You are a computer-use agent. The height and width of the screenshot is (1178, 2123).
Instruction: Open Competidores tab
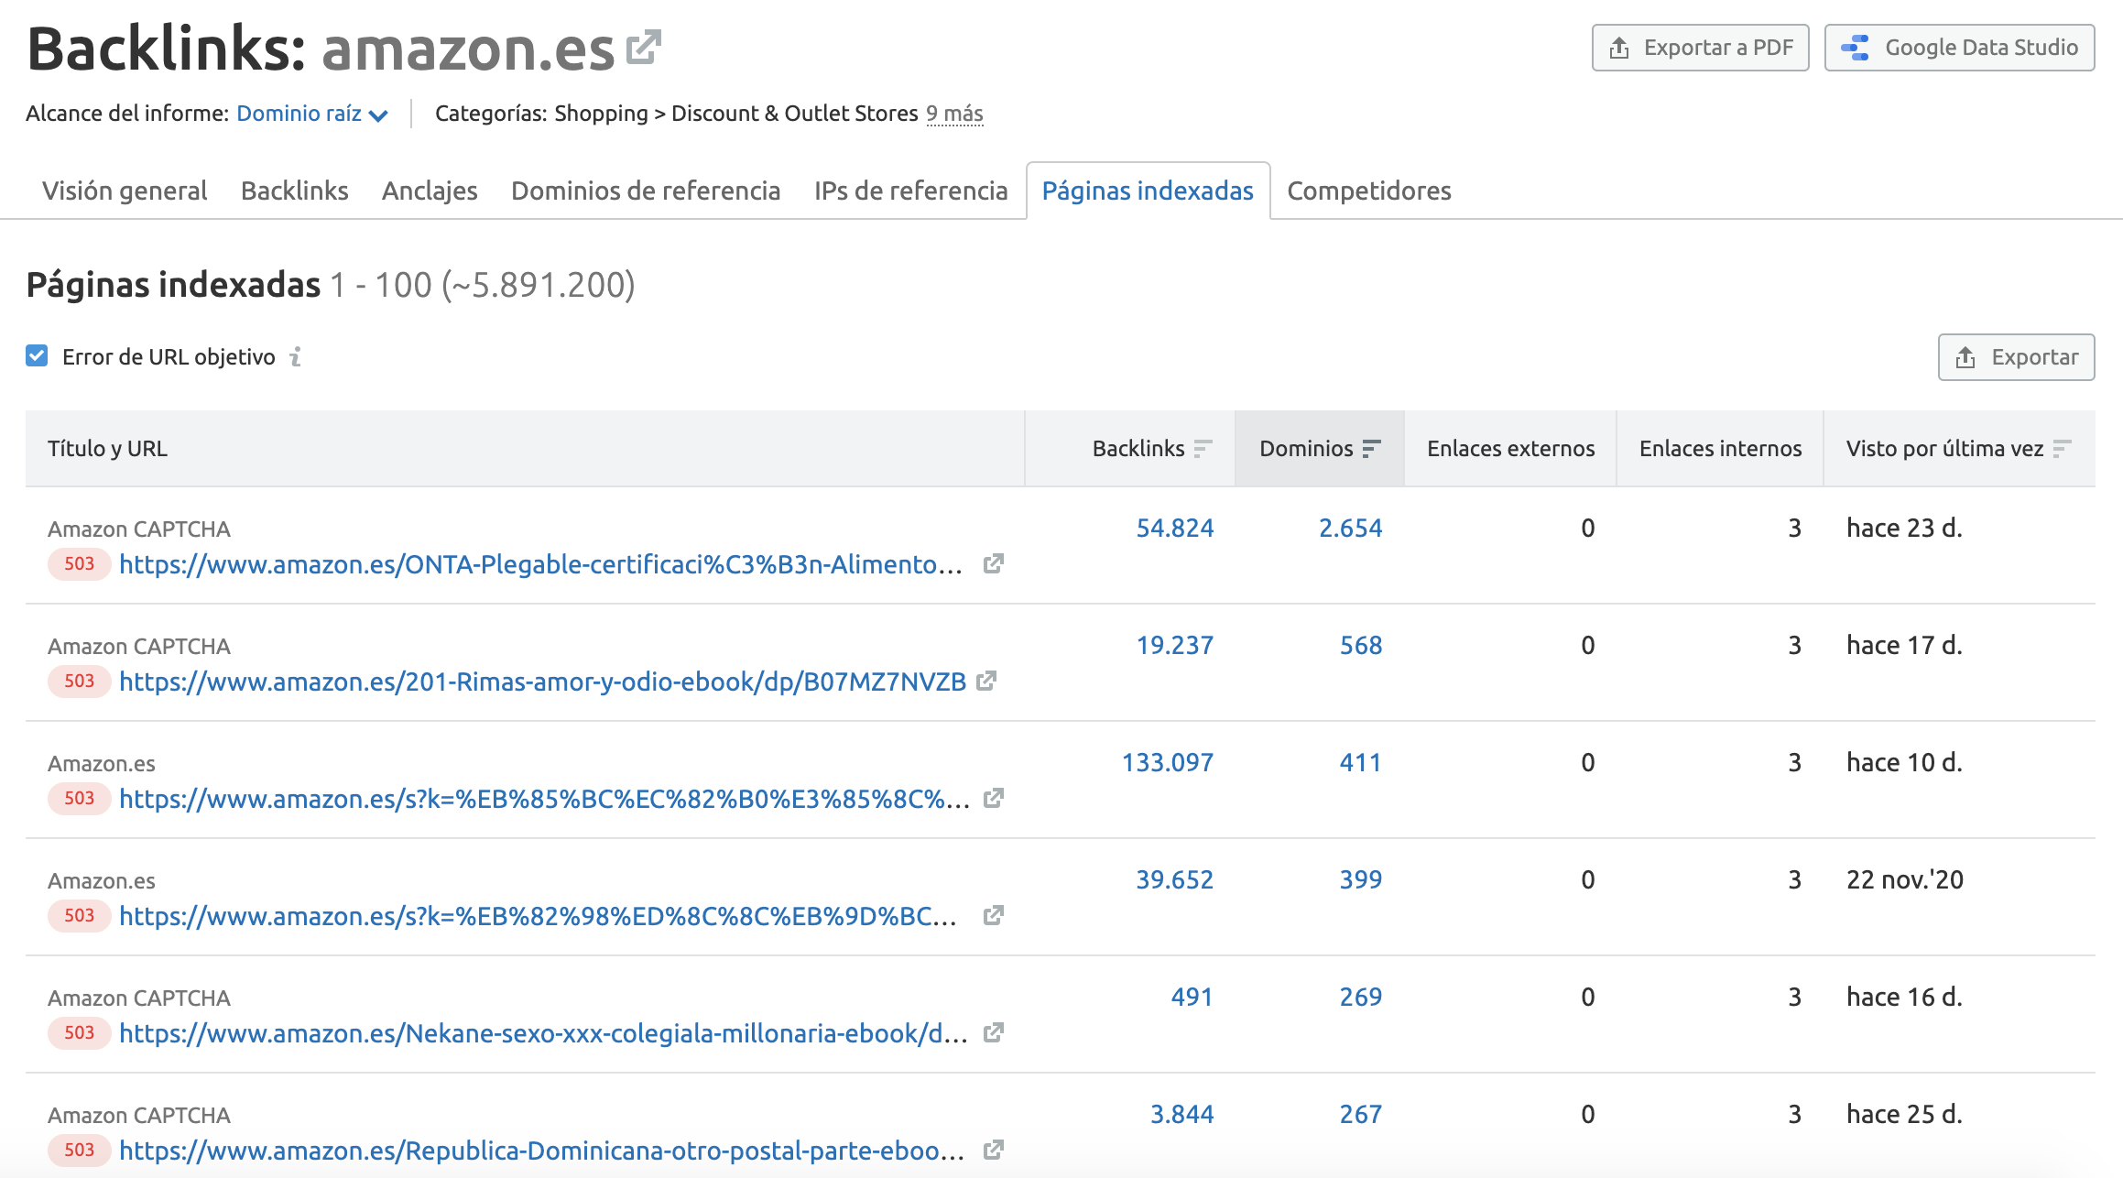point(1369,191)
